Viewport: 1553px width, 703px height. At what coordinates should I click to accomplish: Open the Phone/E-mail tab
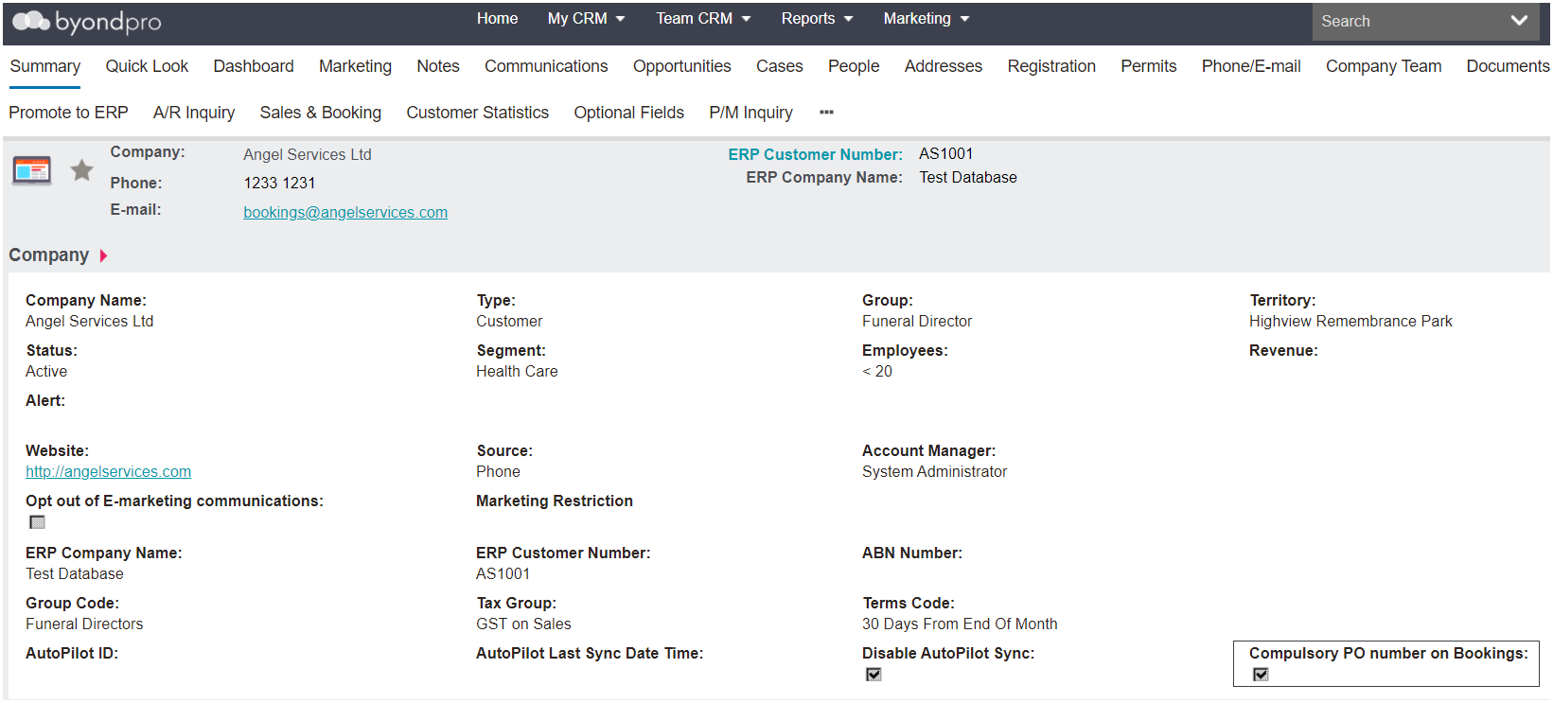tap(1251, 66)
